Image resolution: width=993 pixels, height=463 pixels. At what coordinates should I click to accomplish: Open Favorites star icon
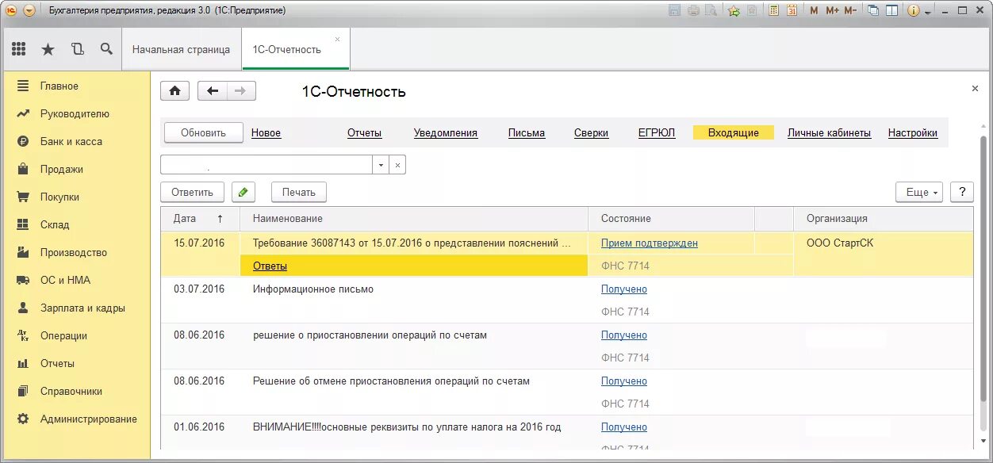point(48,49)
